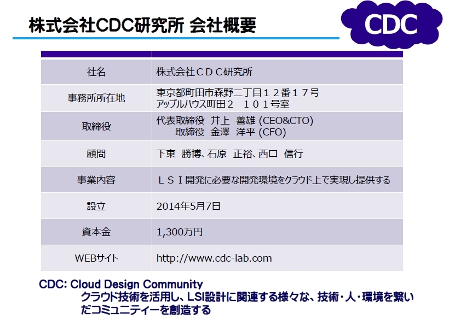Click the CDC cloud logo
Image resolution: width=455 pixels, height=319 pixels.
[x=391, y=25]
